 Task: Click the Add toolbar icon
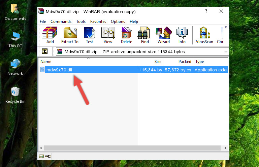coord(50,35)
